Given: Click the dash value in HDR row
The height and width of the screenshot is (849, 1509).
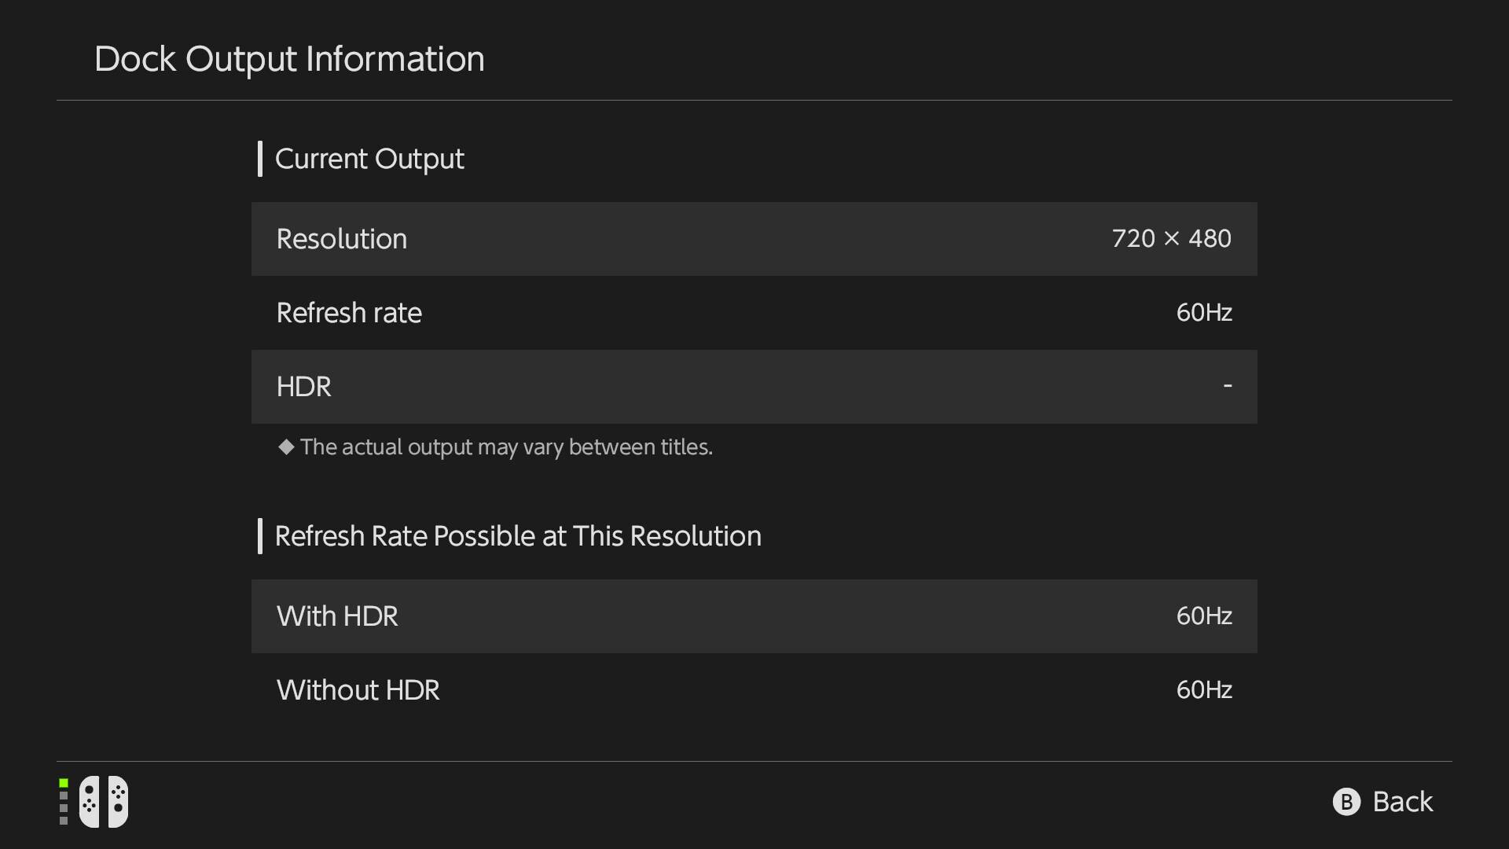Looking at the screenshot, I should point(1228,385).
